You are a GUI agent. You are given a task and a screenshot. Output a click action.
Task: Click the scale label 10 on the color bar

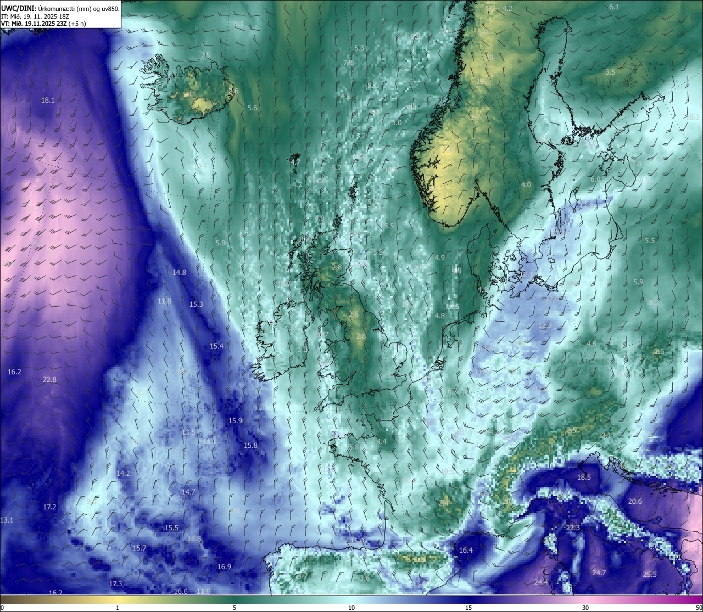coord(351,608)
